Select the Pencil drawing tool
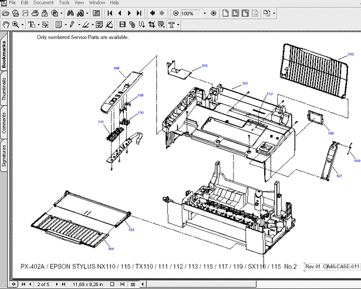This screenshot has width=361, height=289. coord(72,25)
